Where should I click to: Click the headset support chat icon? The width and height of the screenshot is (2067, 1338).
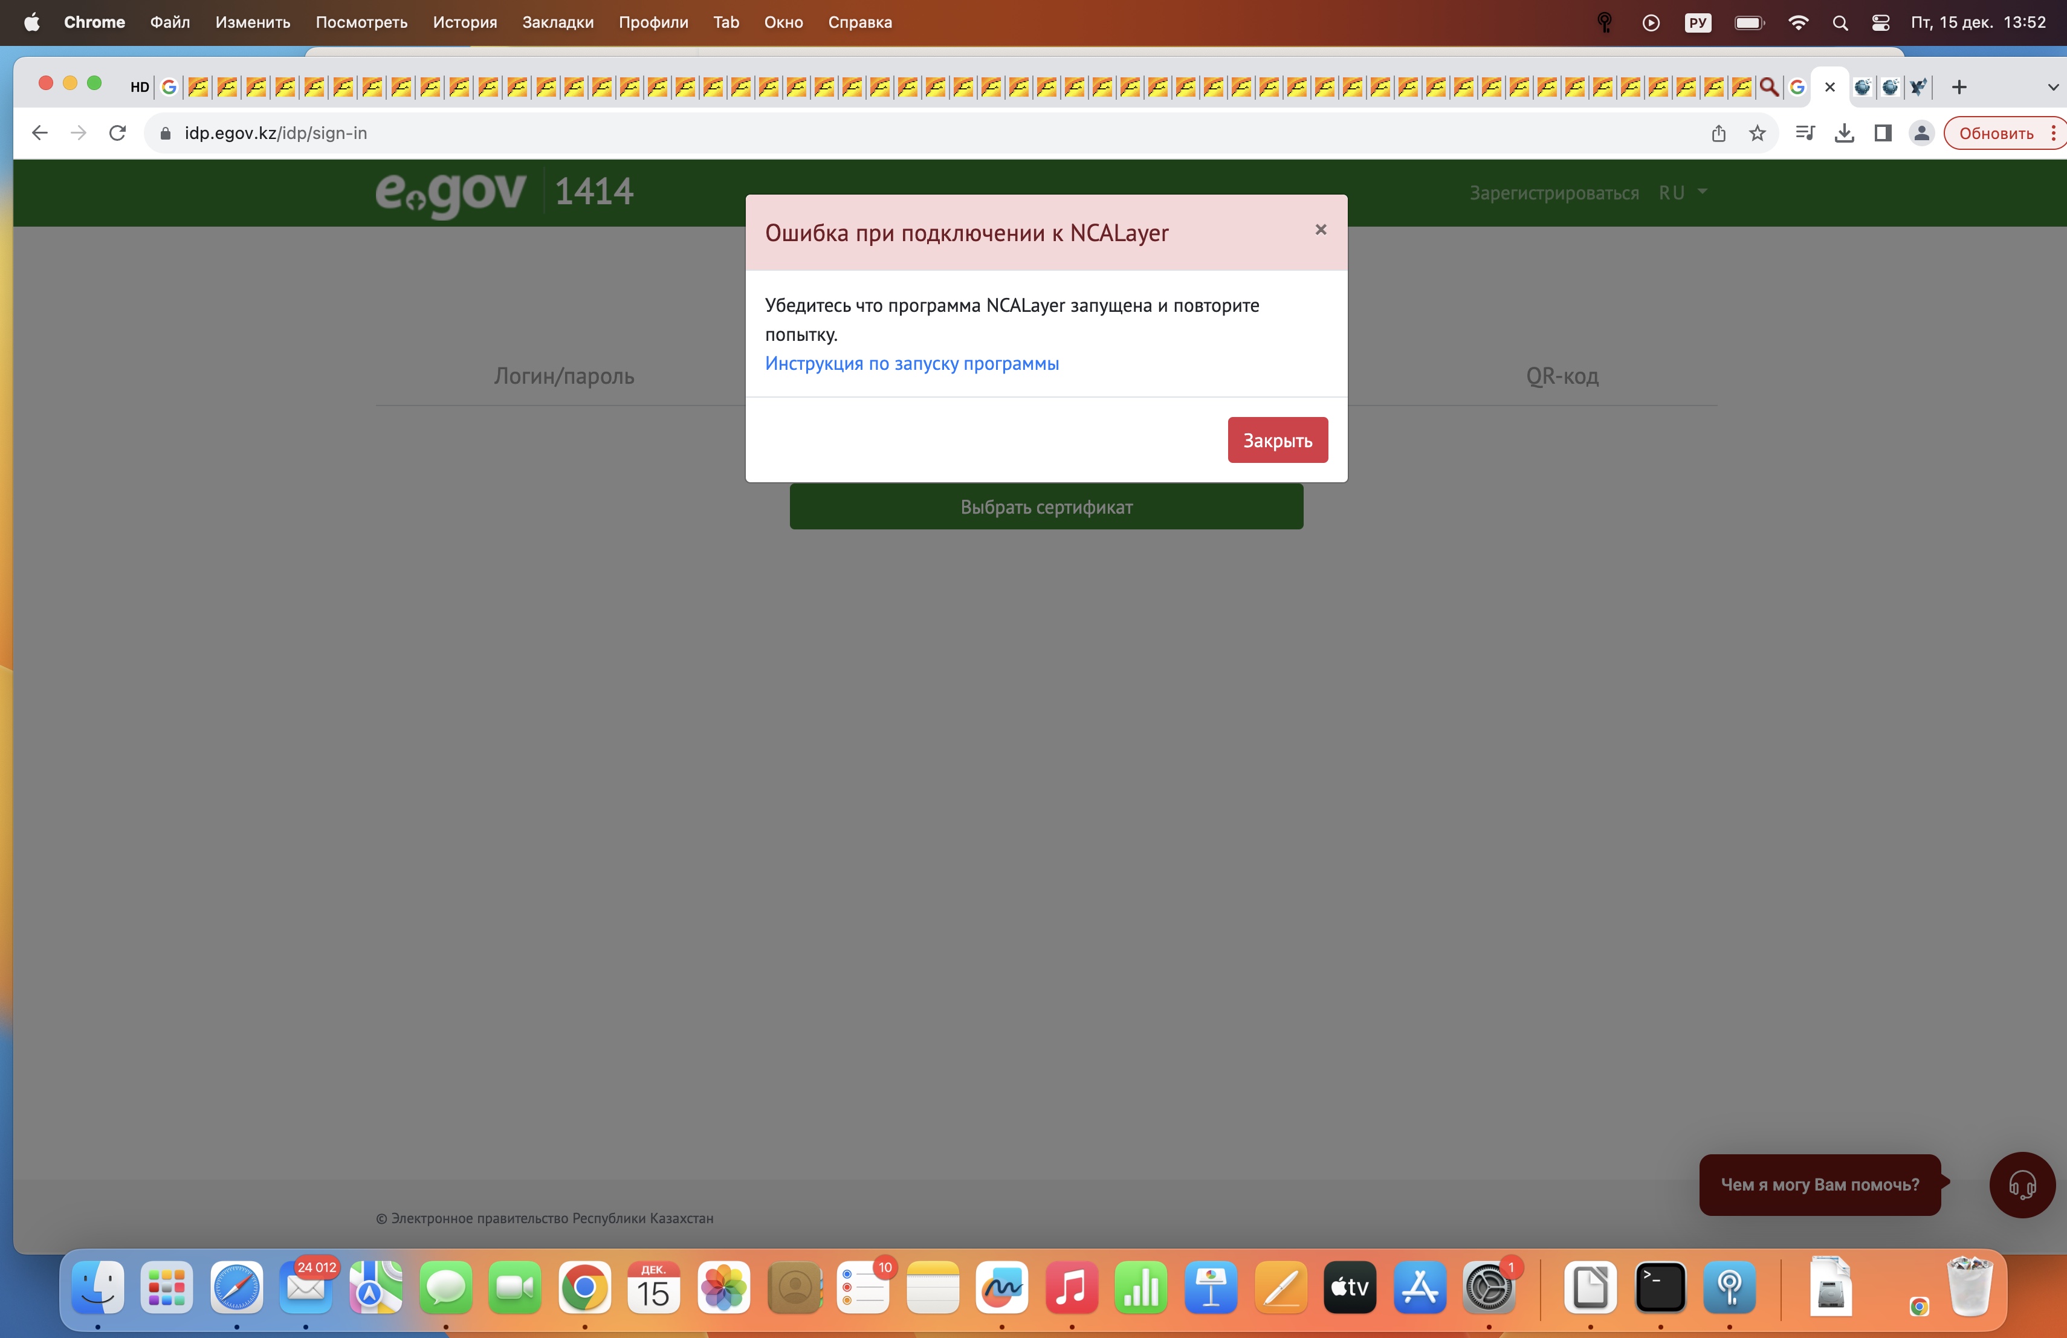point(2022,1184)
